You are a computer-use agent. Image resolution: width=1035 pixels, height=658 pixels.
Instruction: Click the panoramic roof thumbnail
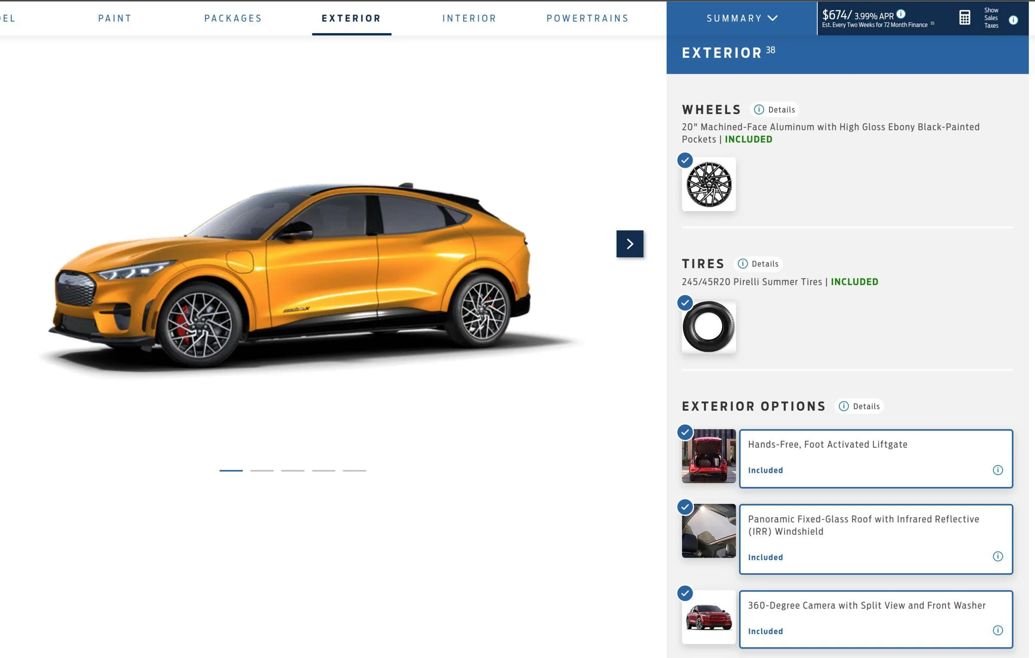(709, 530)
